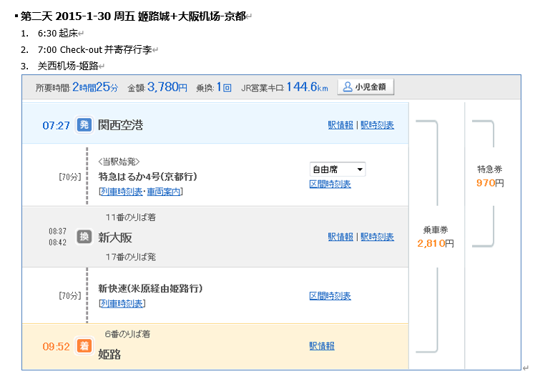Open 駅情報 link for 関西空港
Image resolution: width=535 pixels, height=374 pixels.
340,125
